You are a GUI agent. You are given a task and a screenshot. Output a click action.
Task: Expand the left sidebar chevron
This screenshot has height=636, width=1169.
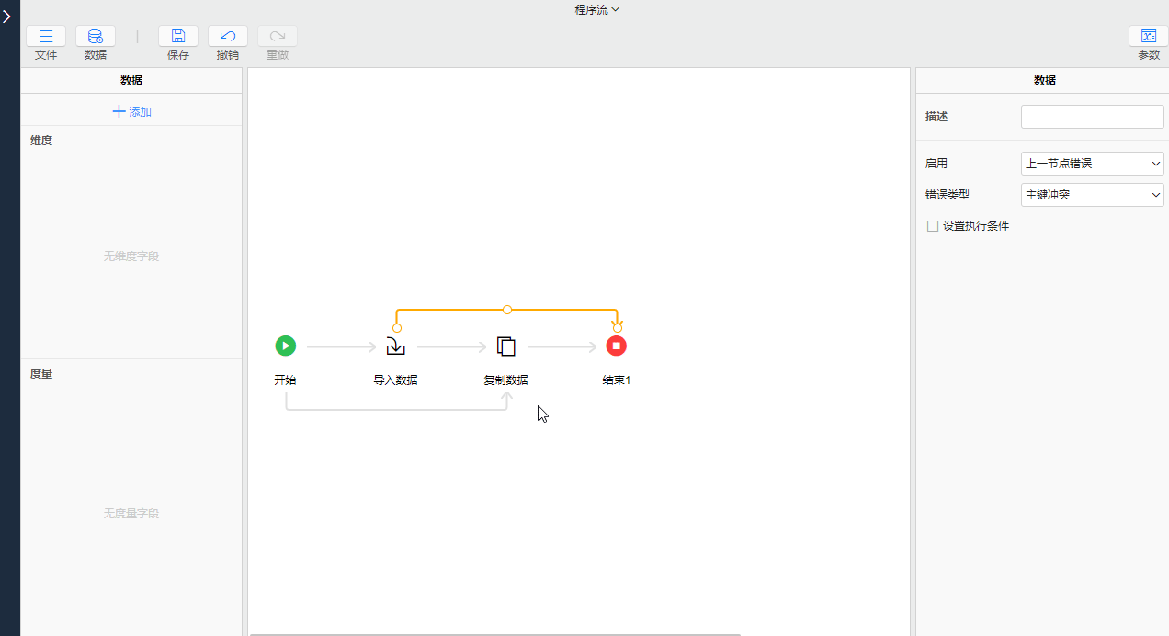click(7, 17)
